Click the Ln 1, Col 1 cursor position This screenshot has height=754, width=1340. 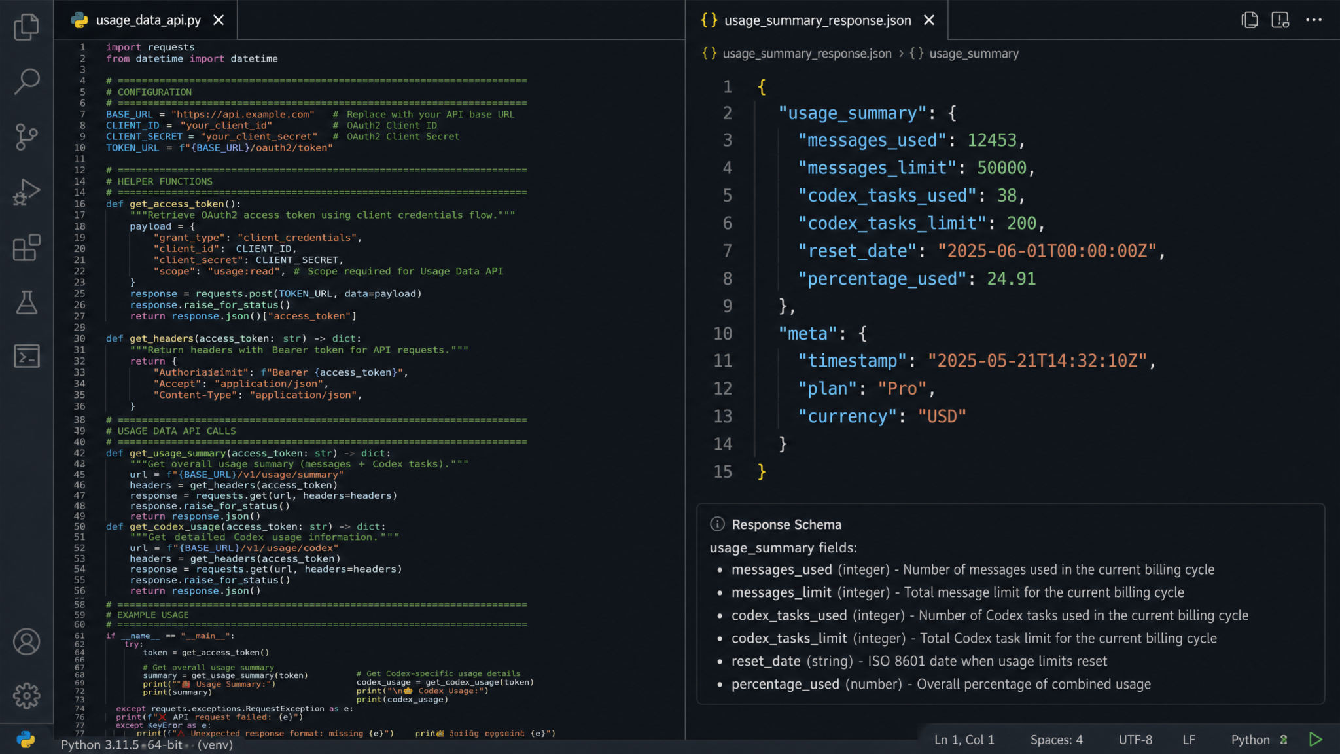[964, 740]
